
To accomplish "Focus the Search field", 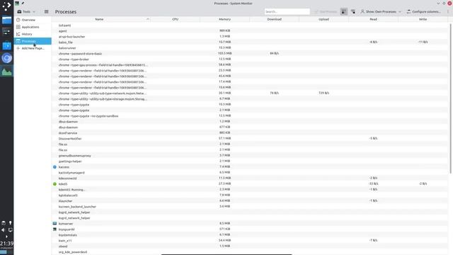I will 287,11.
